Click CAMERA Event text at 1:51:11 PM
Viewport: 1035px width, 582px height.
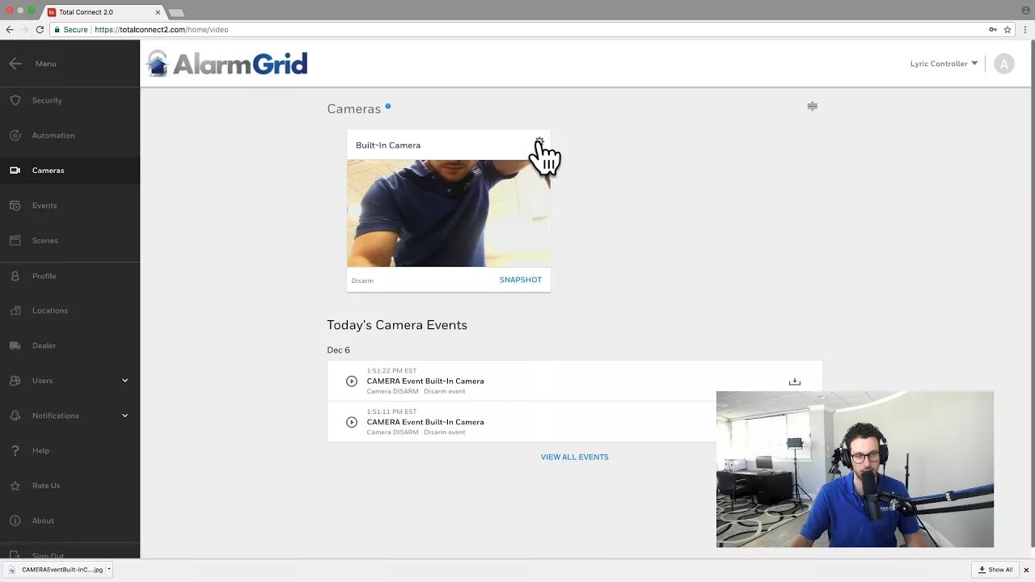pos(425,422)
